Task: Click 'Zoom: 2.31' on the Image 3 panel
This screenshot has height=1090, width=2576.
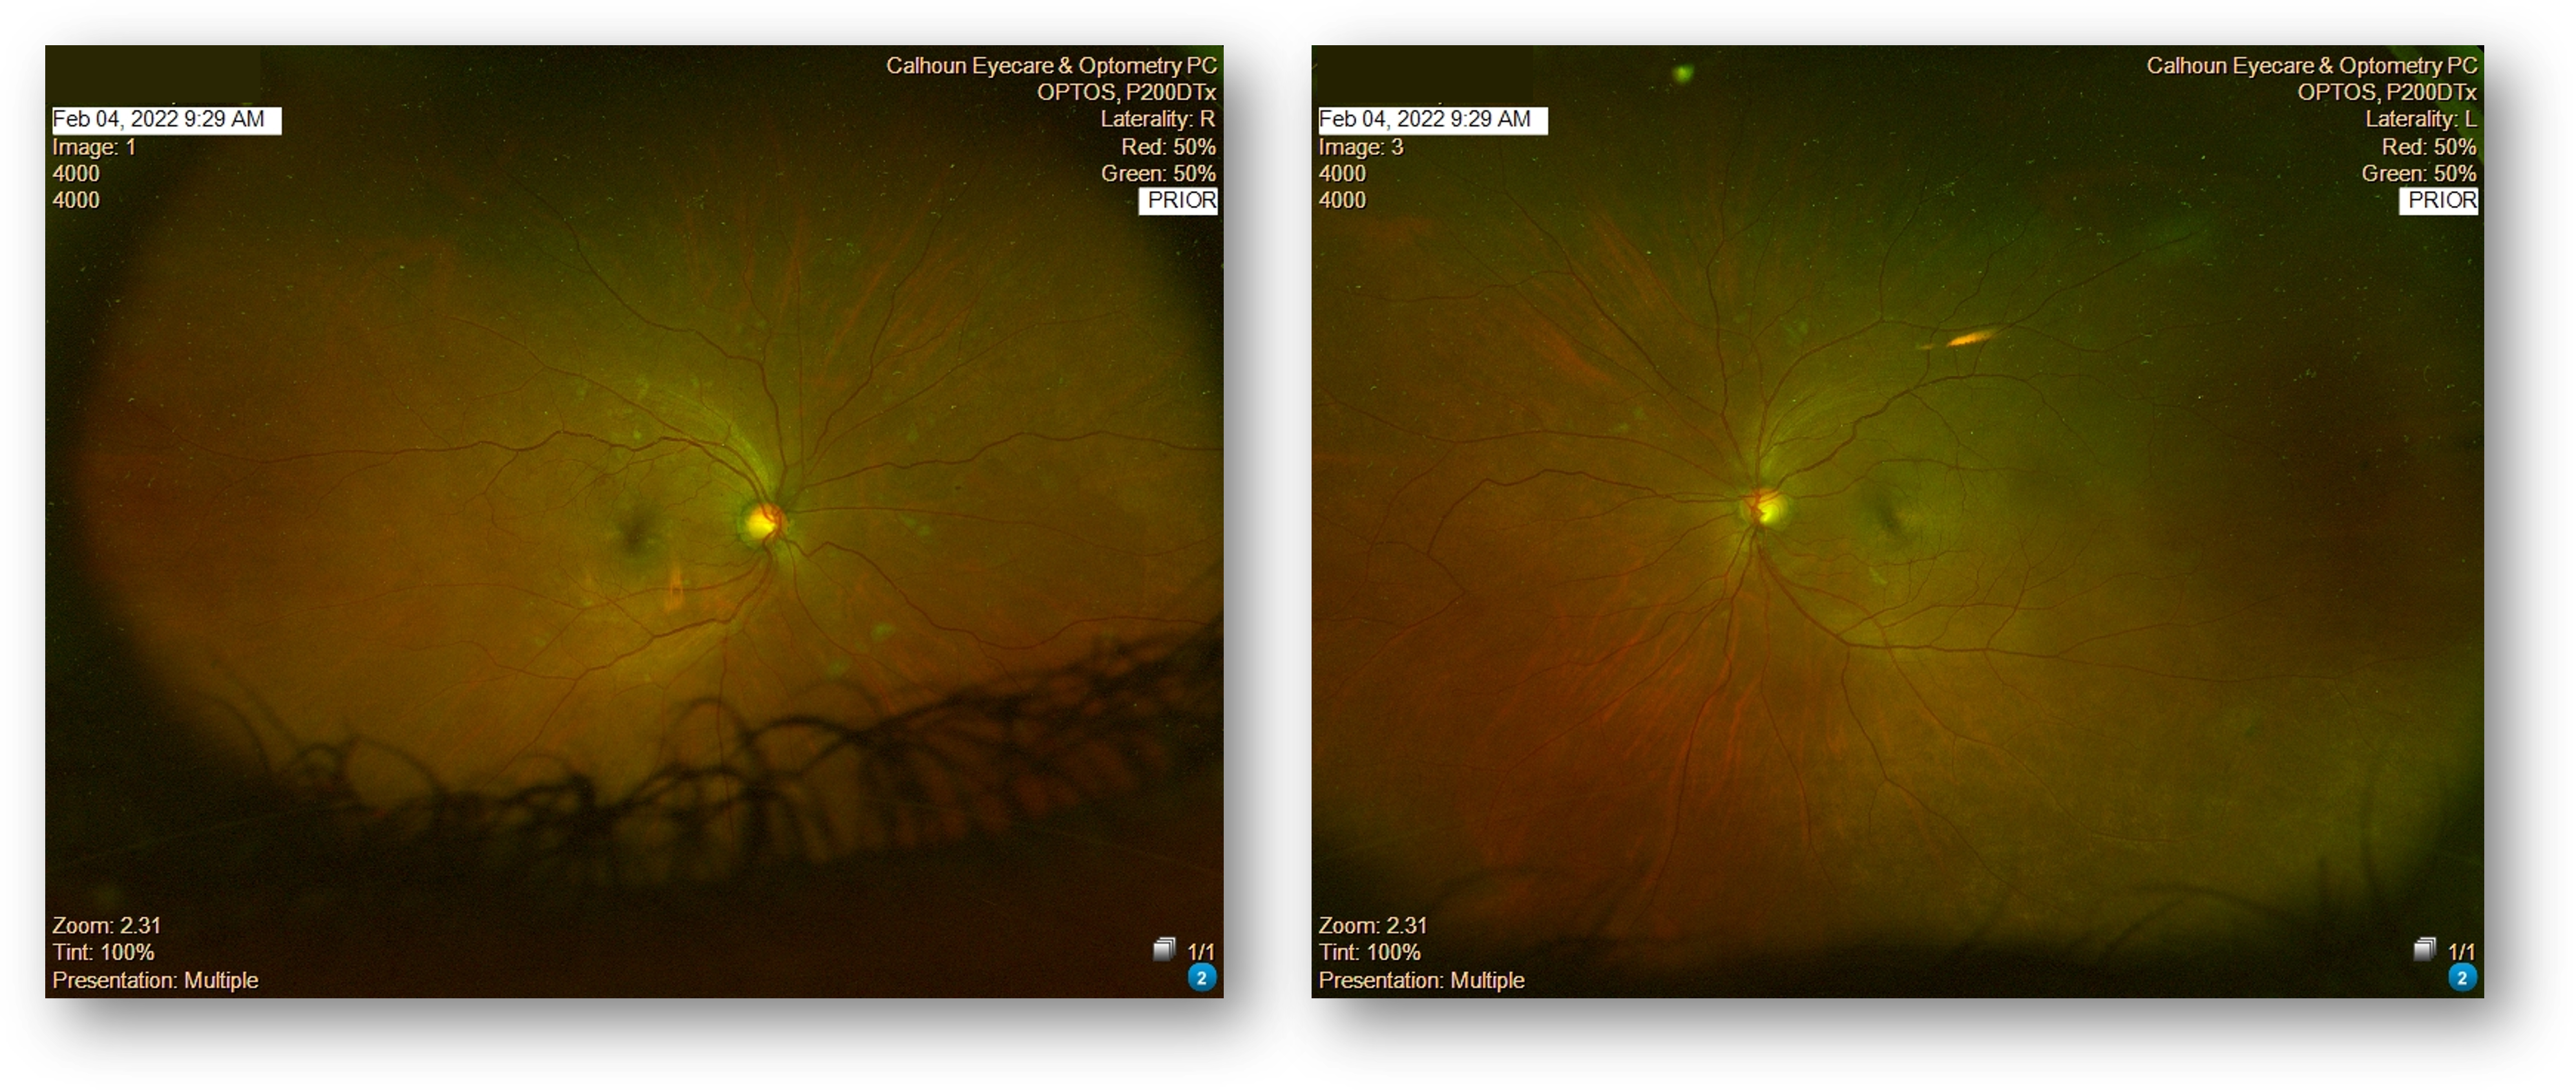Action: 1372,925
